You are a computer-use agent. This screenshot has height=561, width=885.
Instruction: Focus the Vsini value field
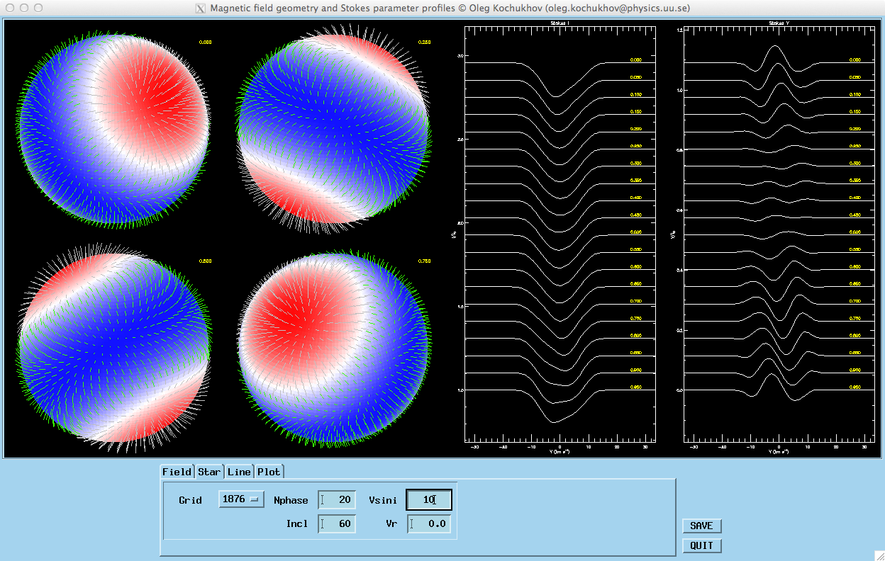click(x=428, y=500)
